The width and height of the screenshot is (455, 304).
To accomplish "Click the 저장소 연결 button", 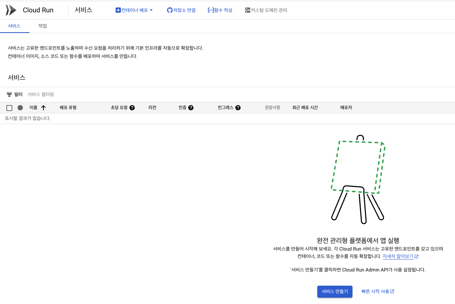I will pos(181,10).
